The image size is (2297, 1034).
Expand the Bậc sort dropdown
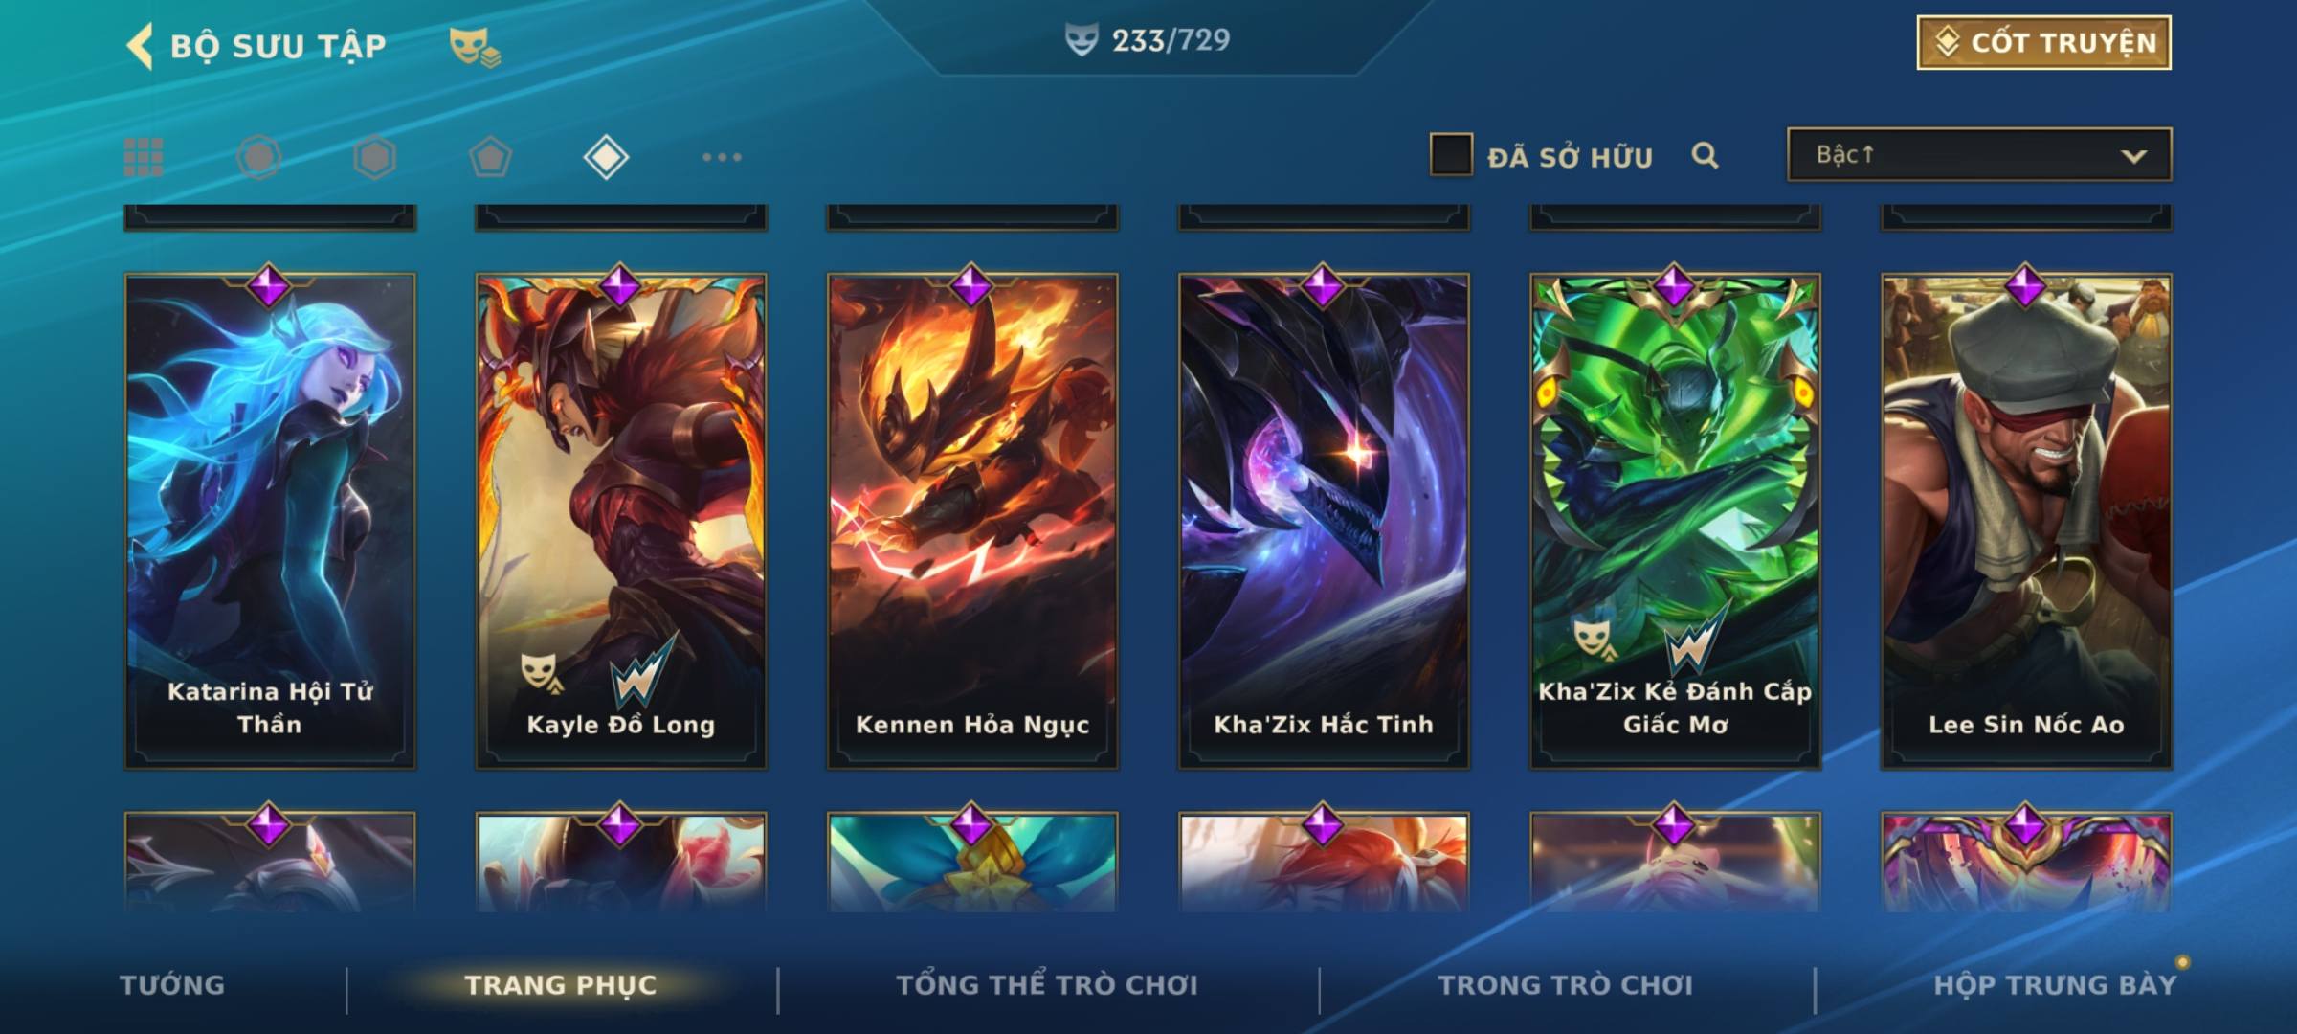(1979, 154)
